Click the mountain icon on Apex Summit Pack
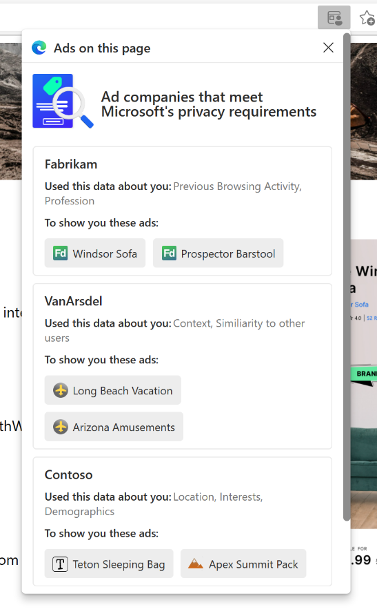 pos(196,564)
